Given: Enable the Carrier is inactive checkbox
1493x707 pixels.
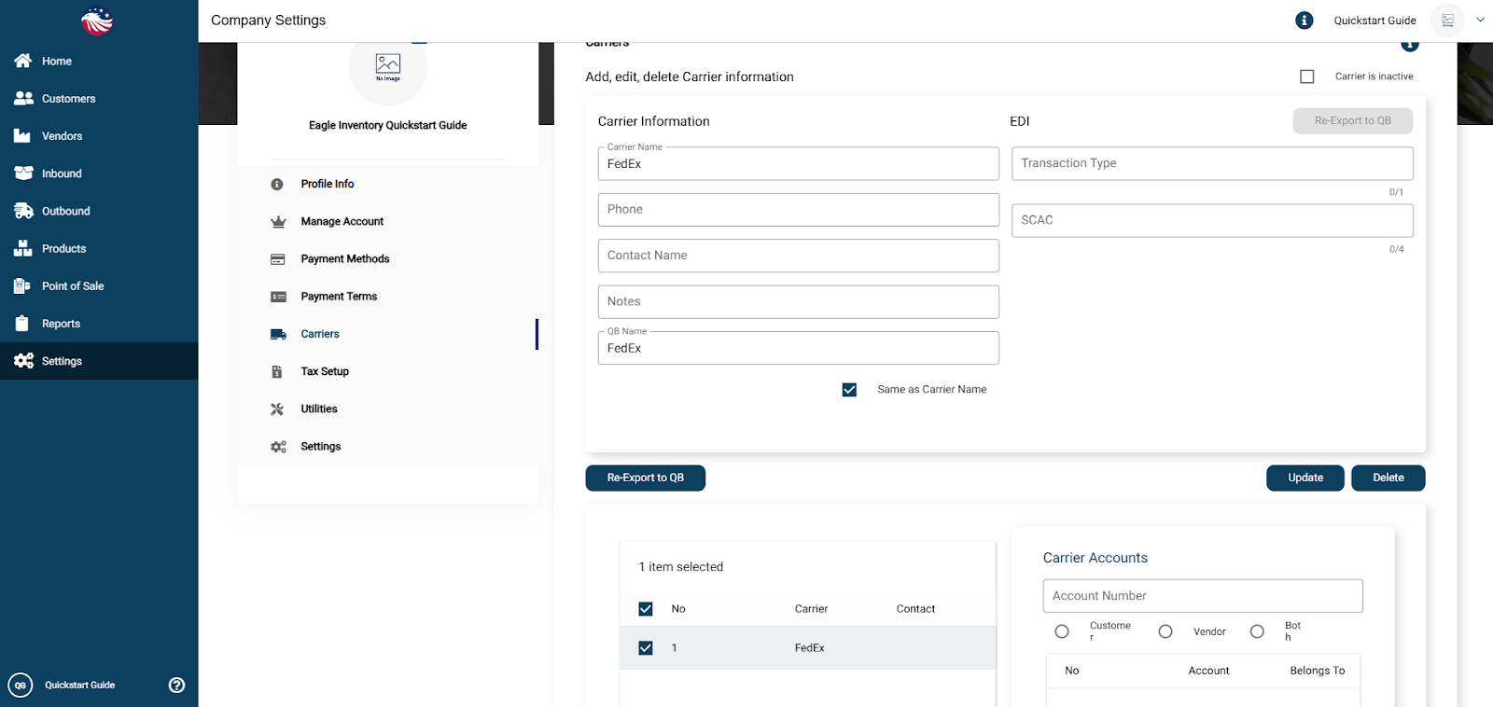Looking at the screenshot, I should (1307, 76).
